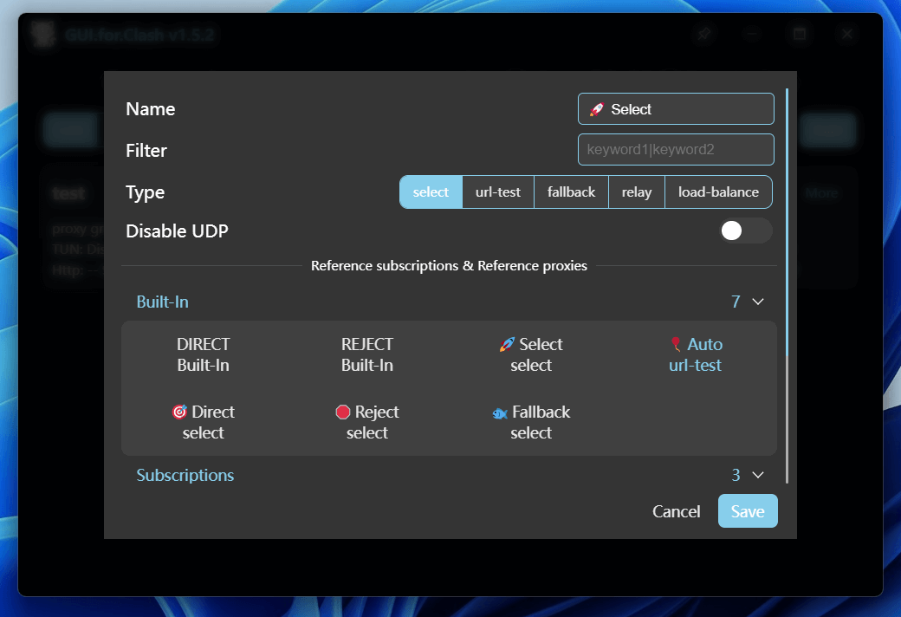Toggle the Disable UDP switch

click(746, 231)
